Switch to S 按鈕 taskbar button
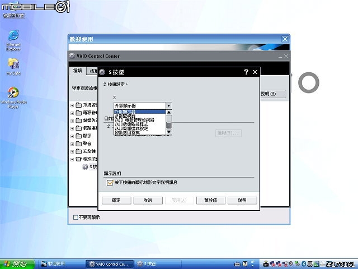358x269 pixels. click(158, 264)
